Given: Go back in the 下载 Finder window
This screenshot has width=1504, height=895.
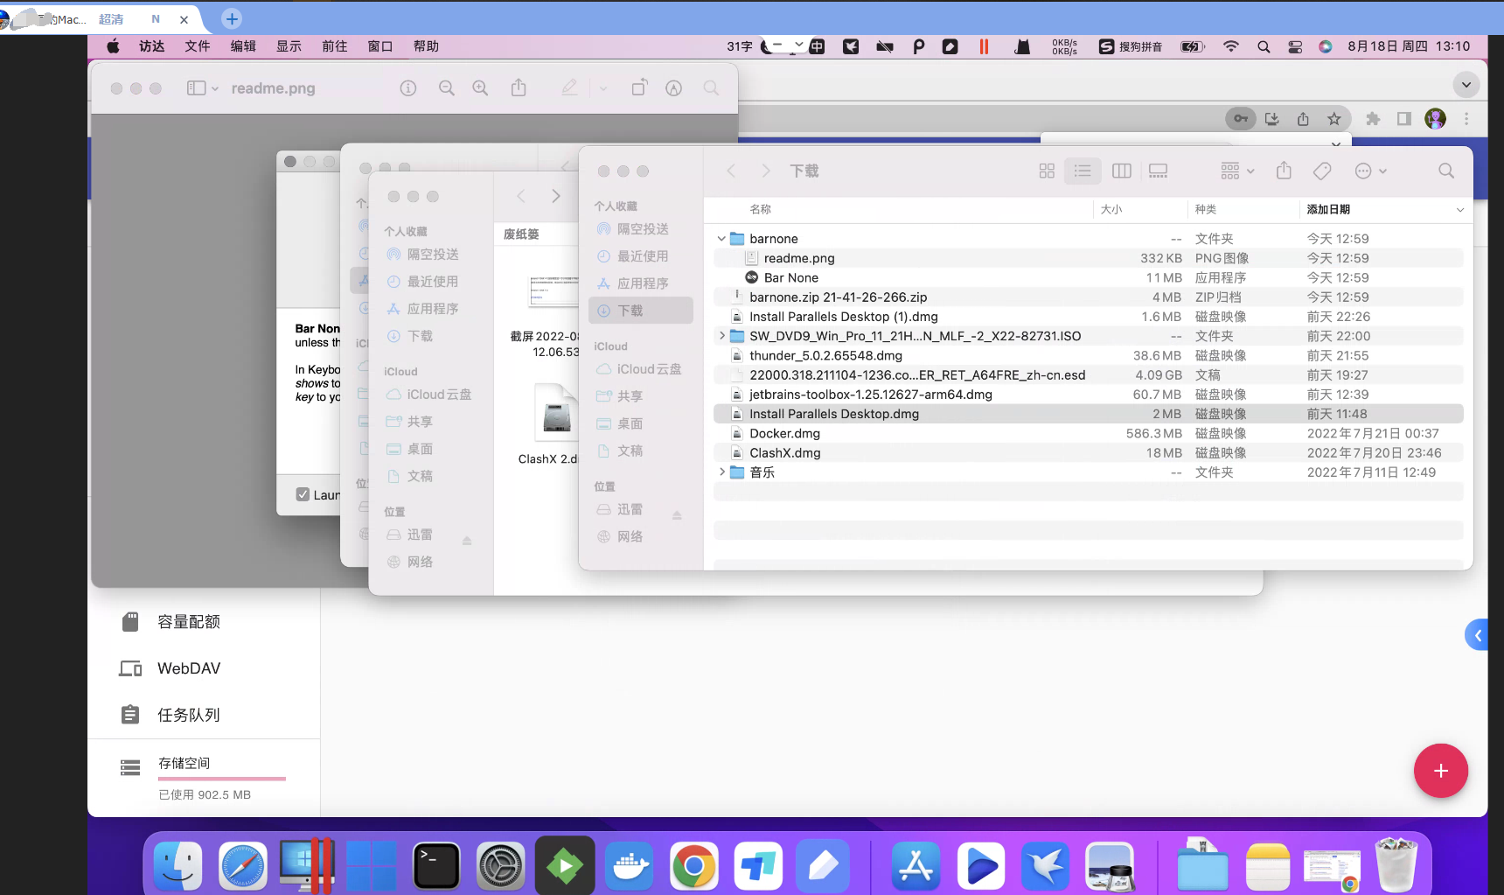Looking at the screenshot, I should pos(732,171).
